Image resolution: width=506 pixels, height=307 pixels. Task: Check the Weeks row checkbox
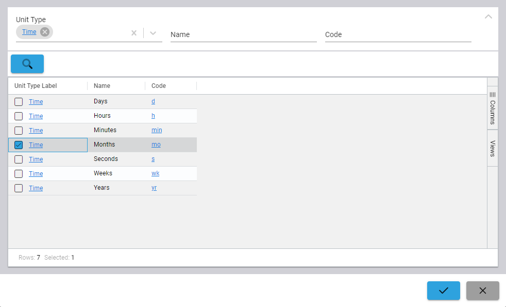tap(19, 174)
